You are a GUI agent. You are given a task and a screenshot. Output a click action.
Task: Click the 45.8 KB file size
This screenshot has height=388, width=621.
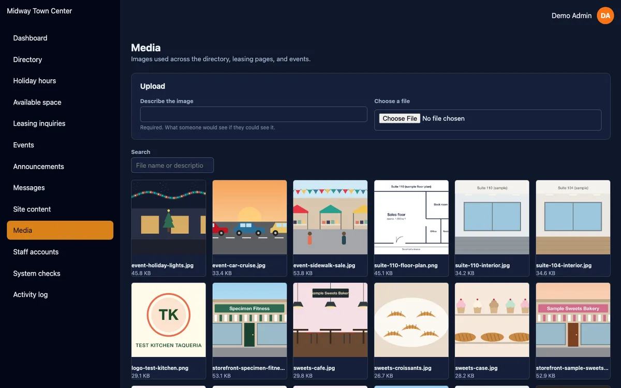point(141,273)
